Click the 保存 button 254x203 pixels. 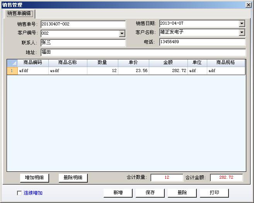[x=150, y=193]
